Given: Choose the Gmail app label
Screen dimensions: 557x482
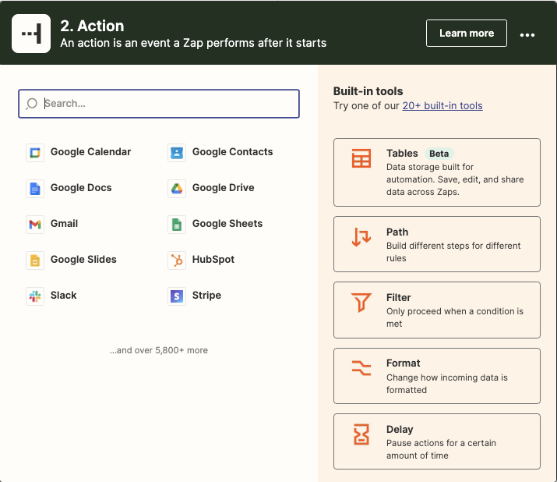Looking at the screenshot, I should point(64,224).
